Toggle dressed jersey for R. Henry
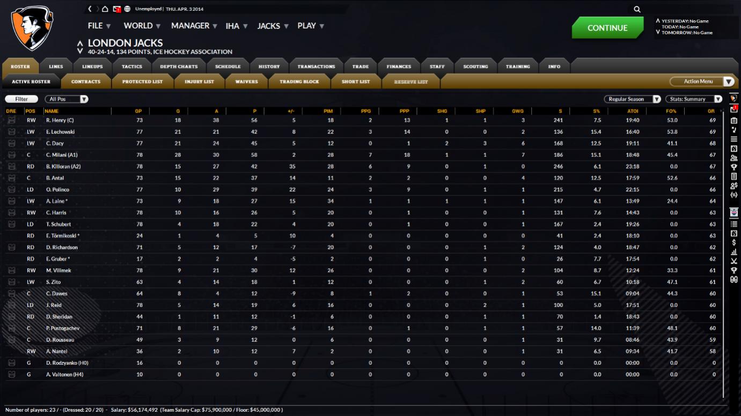The image size is (741, 416). pyautogui.click(x=11, y=120)
